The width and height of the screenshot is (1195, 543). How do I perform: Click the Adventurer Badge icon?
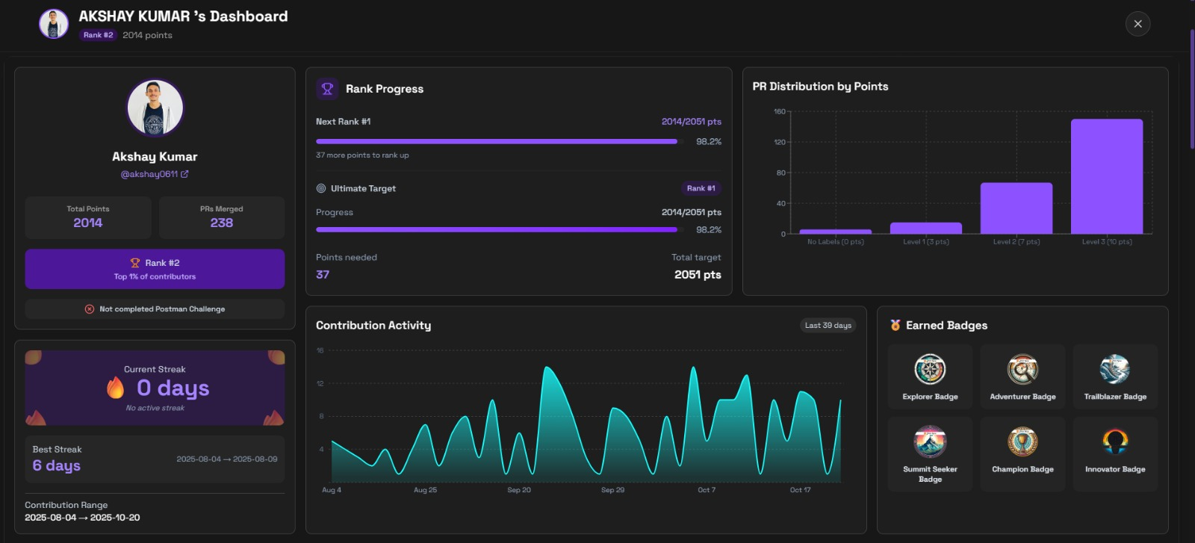(1022, 369)
